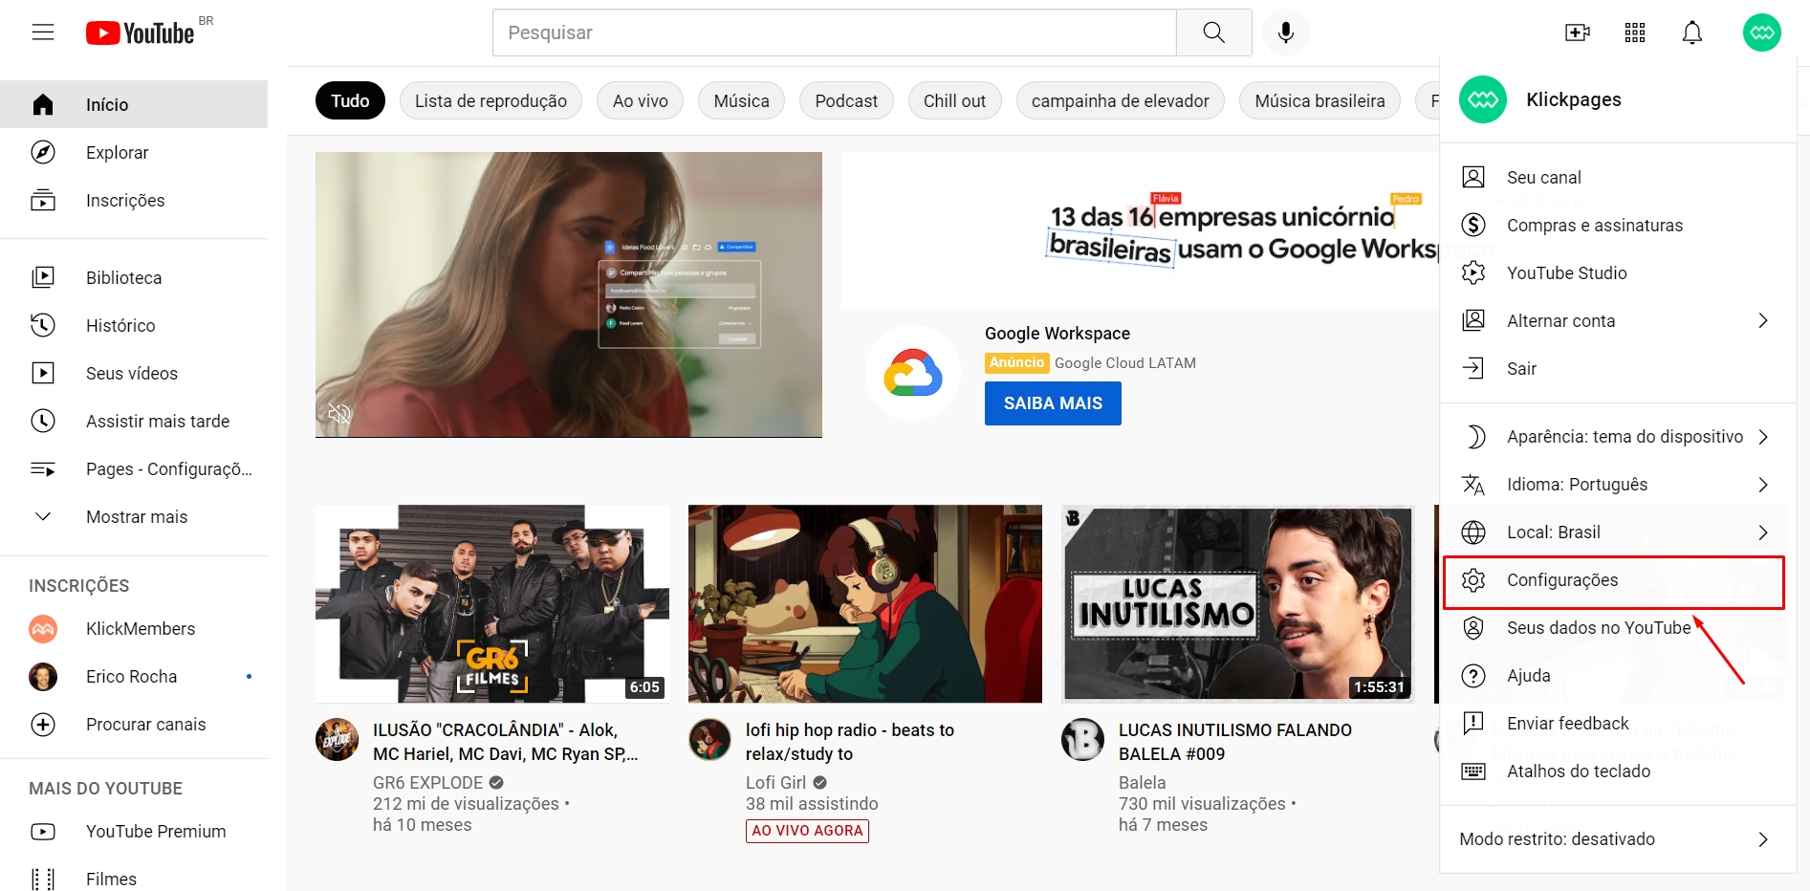Click the Inscrições sidebar icon

pos(43,200)
